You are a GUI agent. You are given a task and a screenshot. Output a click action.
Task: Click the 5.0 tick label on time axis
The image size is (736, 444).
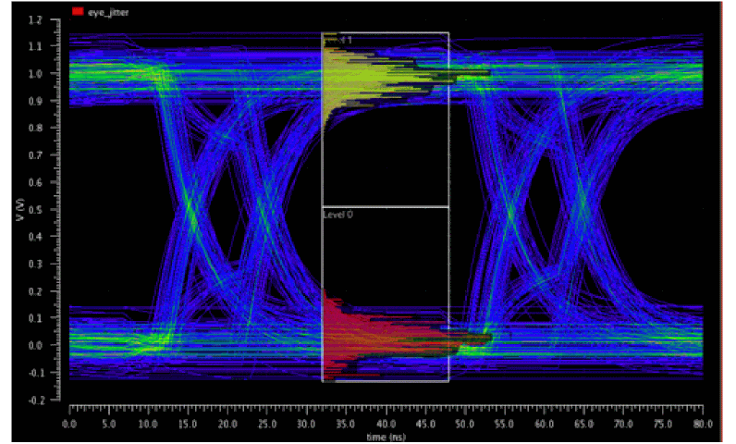[x=109, y=424]
